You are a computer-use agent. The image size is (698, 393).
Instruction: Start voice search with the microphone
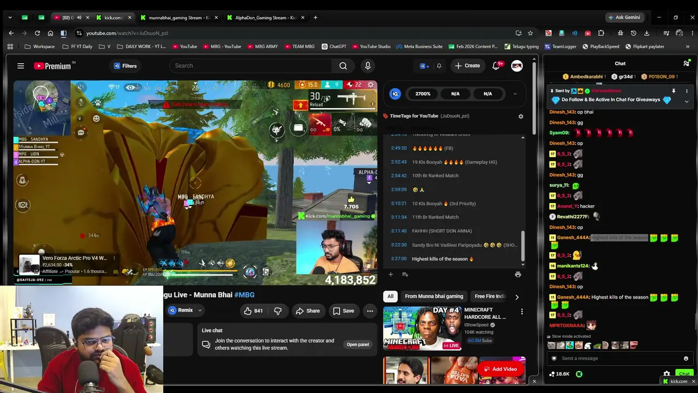368,66
